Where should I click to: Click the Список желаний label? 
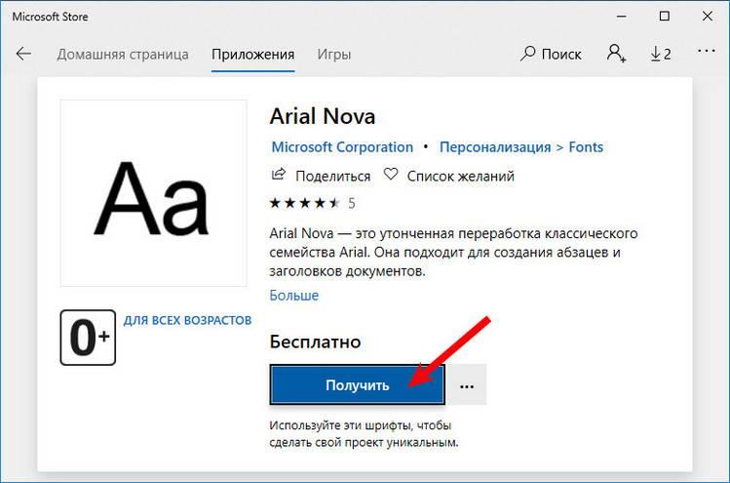[x=460, y=177]
